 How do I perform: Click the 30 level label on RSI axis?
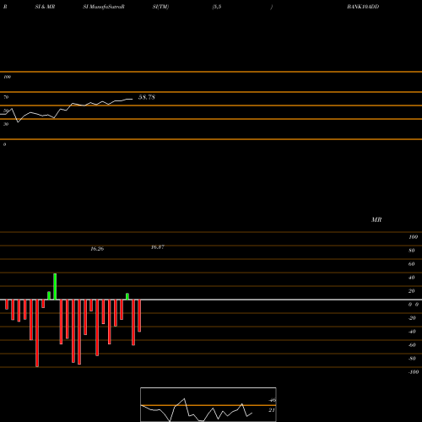click(x=6, y=124)
